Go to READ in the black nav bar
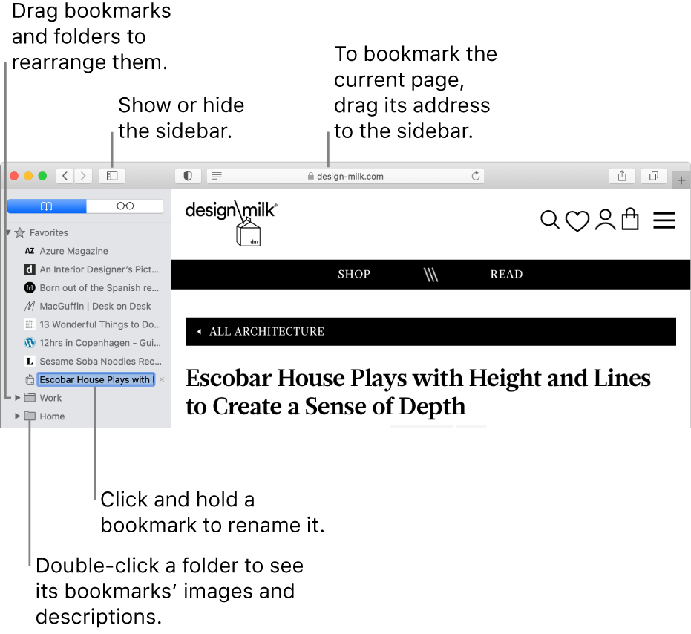Viewport: 691px width, 634px height. (x=506, y=274)
